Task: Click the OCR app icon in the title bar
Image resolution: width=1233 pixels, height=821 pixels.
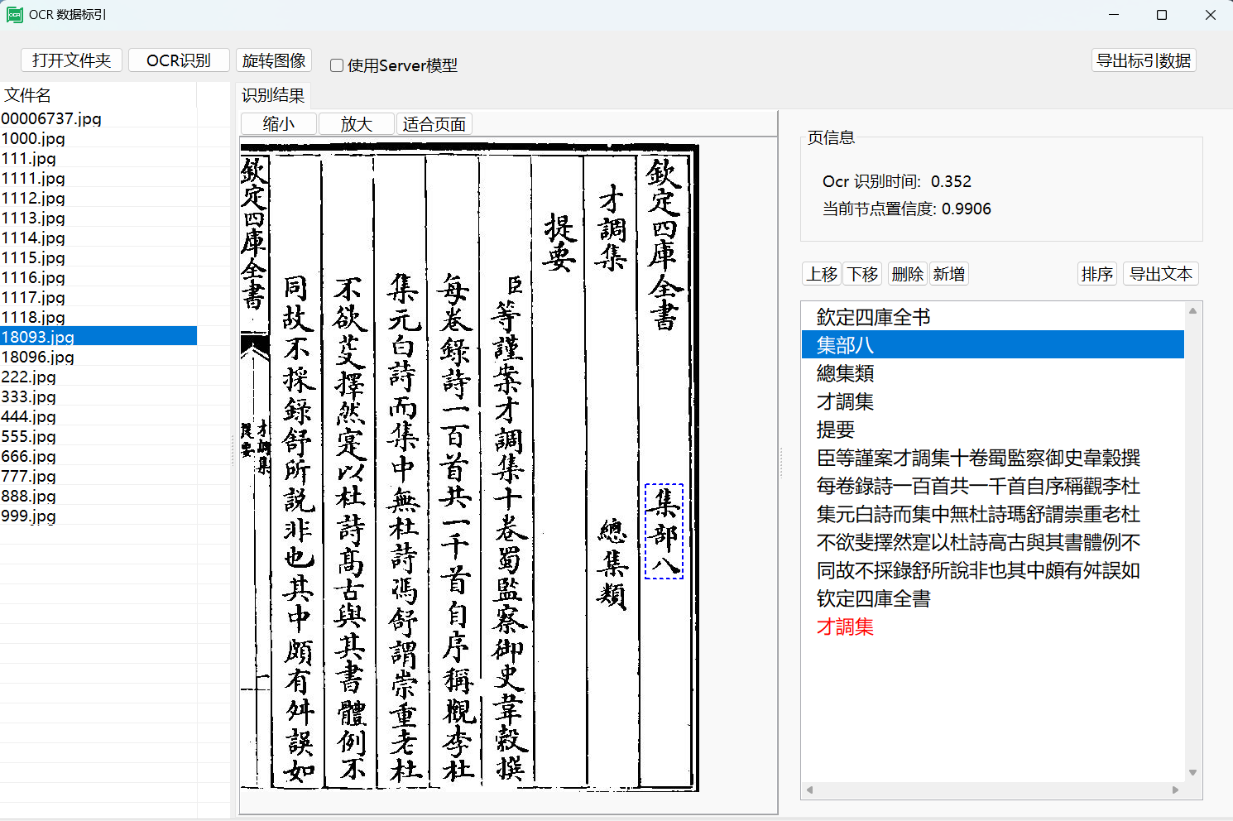Action: coord(14,14)
